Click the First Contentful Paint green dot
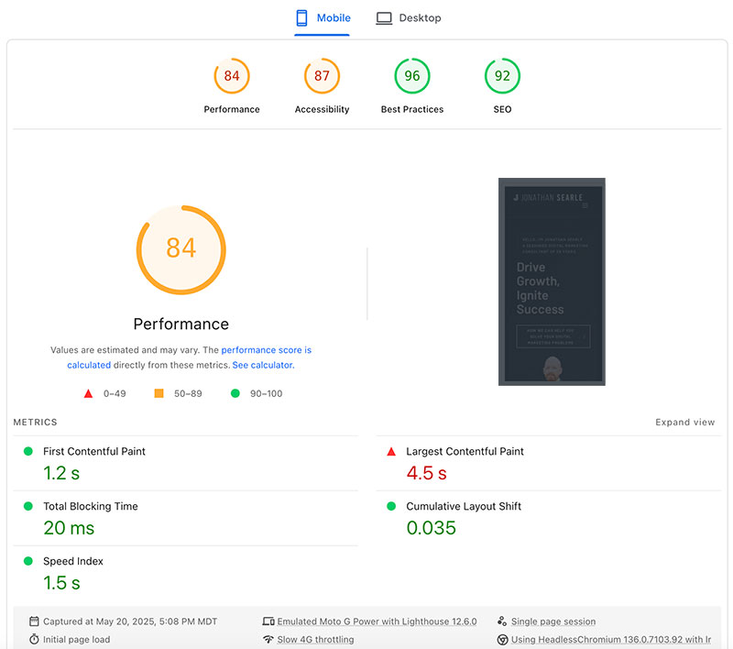This screenshot has height=649, width=733. tap(28, 451)
